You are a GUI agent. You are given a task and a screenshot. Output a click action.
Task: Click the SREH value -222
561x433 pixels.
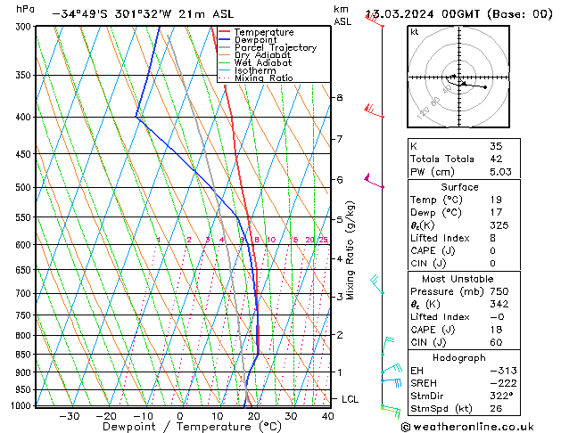coord(503,384)
